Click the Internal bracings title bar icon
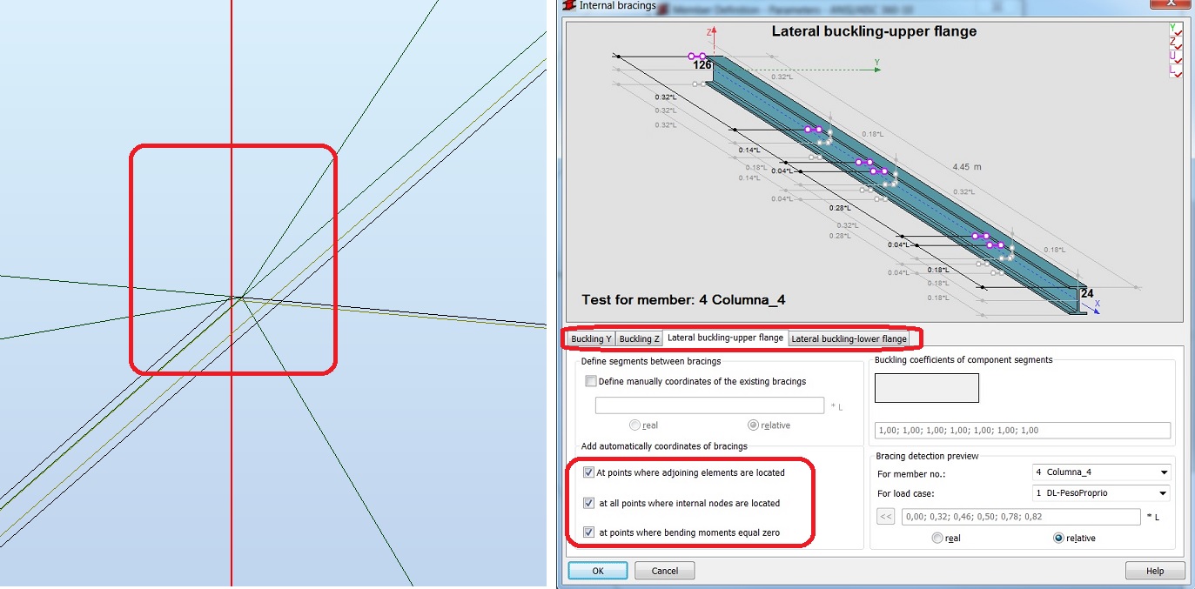Screen dimensions: 1195x589 [568, 5]
